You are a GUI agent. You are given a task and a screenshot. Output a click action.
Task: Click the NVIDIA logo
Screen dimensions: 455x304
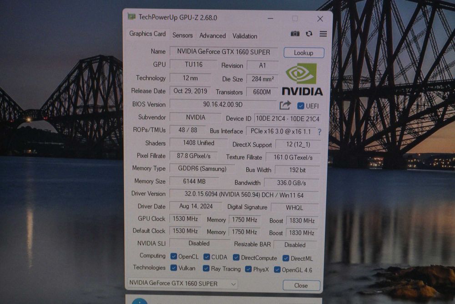[x=302, y=79]
